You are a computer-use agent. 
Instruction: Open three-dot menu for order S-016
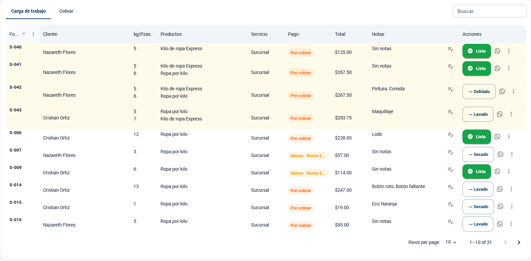point(511,224)
